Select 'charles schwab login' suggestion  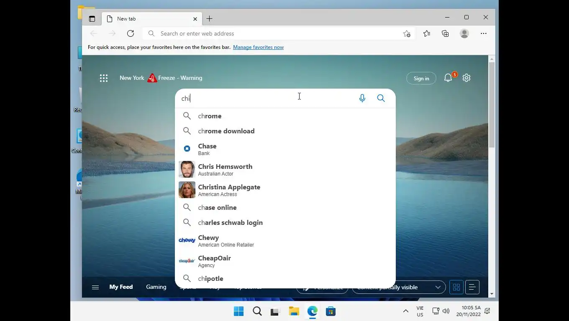coord(285,223)
